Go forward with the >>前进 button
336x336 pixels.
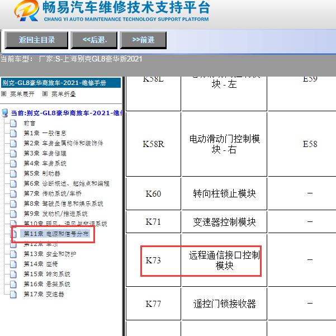tap(143, 40)
